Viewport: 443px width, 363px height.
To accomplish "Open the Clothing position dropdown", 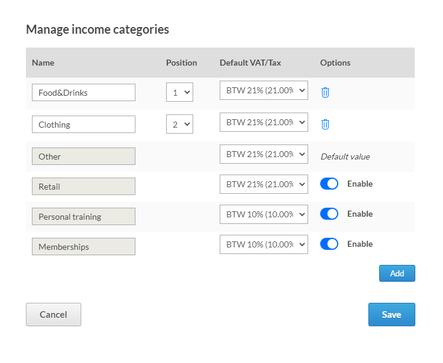I will point(179,124).
